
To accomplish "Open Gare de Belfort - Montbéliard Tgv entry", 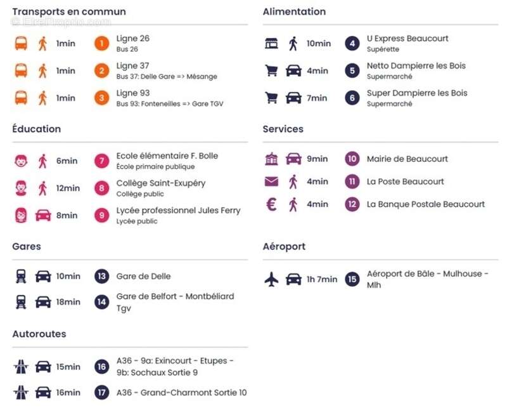I will coord(175,302).
